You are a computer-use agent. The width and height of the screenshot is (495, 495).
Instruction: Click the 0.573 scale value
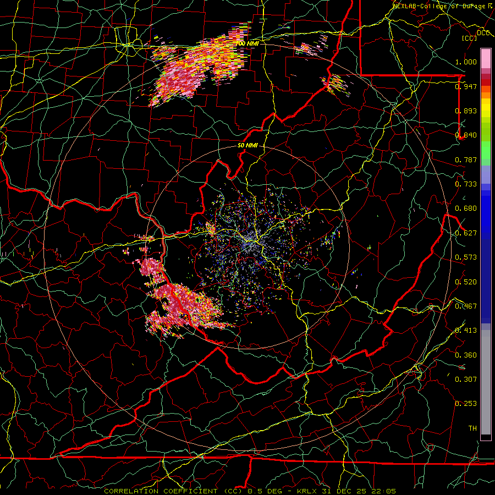(x=466, y=257)
